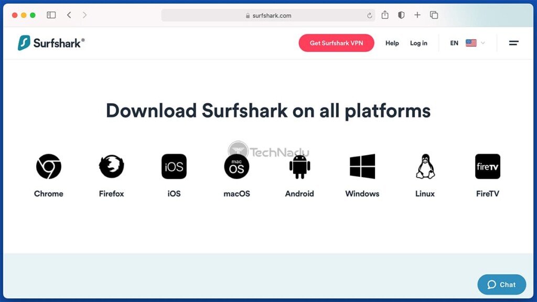
Task: Open the Help page link
Action: 392,43
